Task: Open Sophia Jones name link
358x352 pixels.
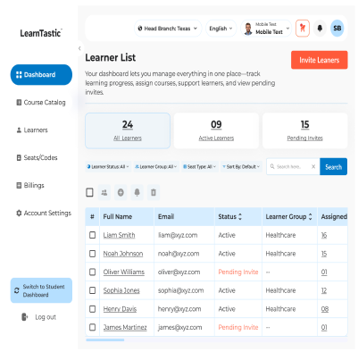Action: point(121,290)
